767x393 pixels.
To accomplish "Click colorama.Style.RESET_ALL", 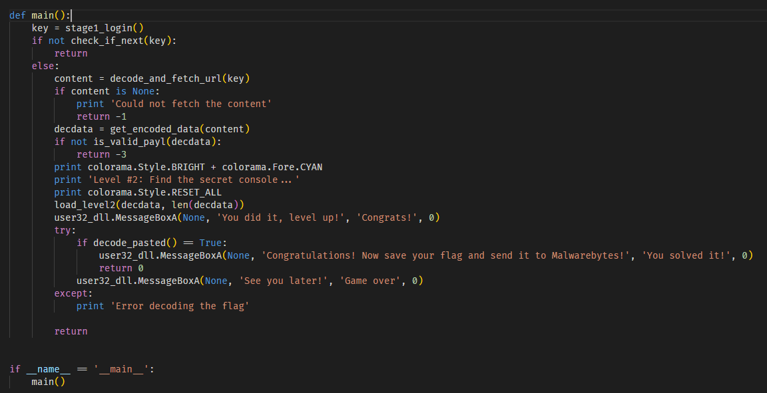I will tap(154, 192).
